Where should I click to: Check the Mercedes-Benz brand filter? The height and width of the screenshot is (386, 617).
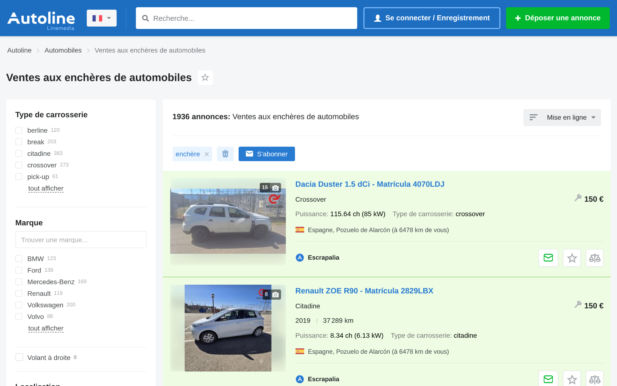point(19,282)
